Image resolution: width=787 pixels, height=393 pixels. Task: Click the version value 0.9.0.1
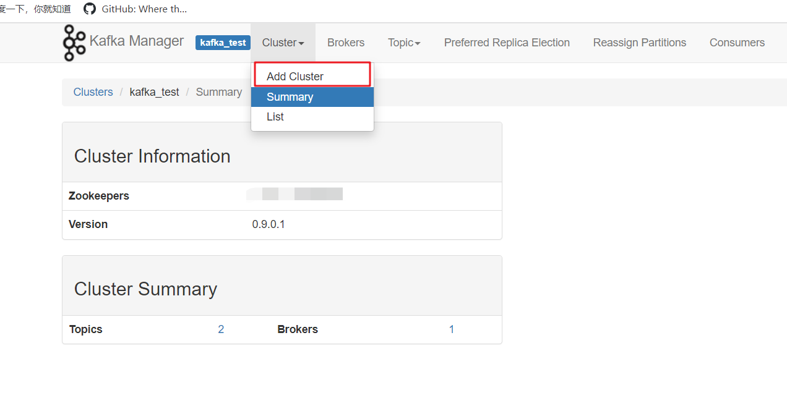(269, 224)
